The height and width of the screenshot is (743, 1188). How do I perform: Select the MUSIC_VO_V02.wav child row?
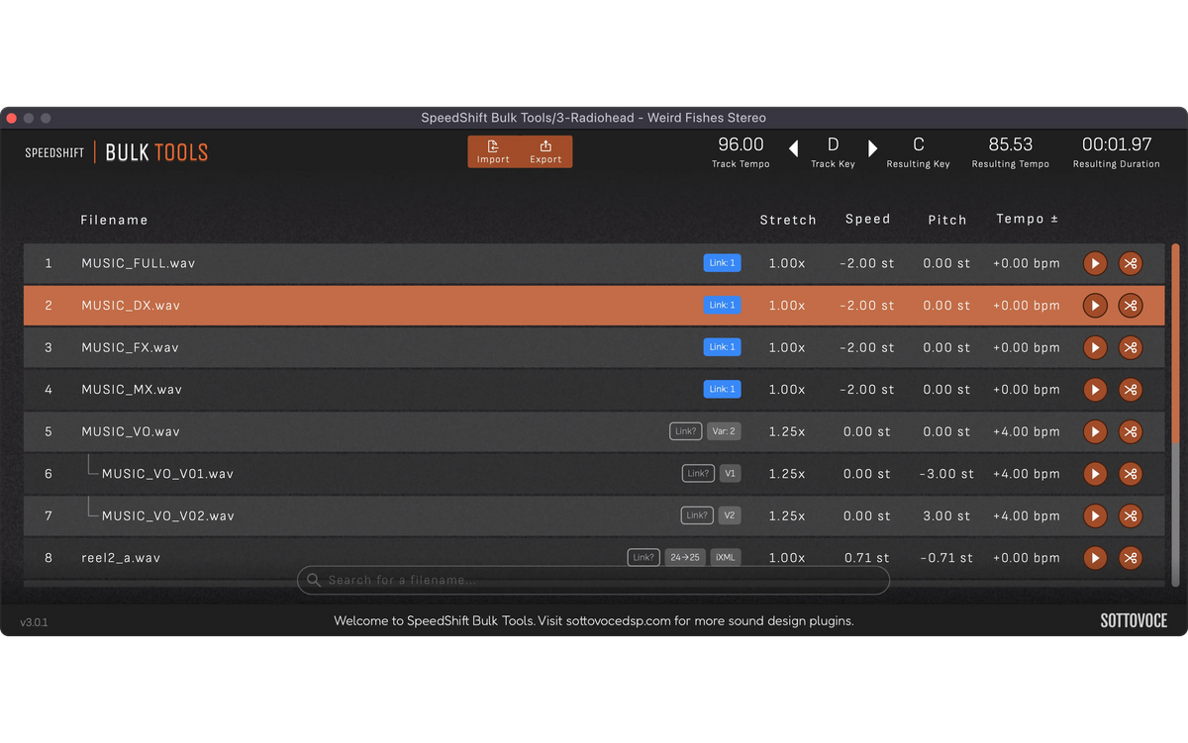click(594, 515)
